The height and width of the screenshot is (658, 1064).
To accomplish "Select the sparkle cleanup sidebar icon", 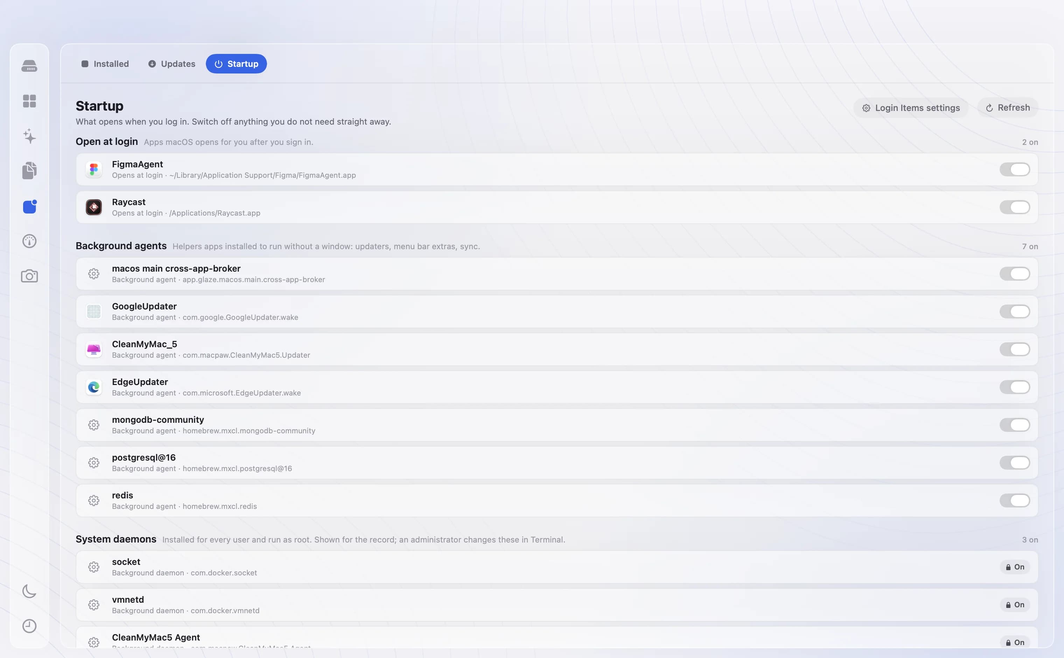I will tap(29, 136).
